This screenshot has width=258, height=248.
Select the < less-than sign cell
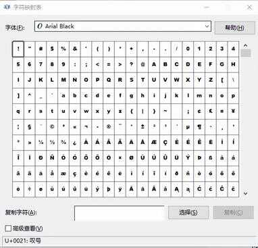[97, 64]
